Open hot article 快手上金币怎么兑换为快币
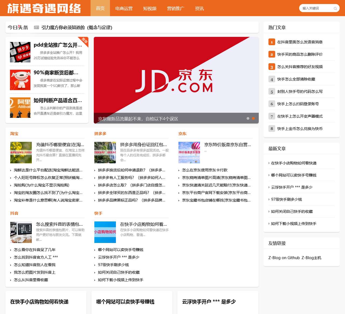 click(x=300, y=129)
